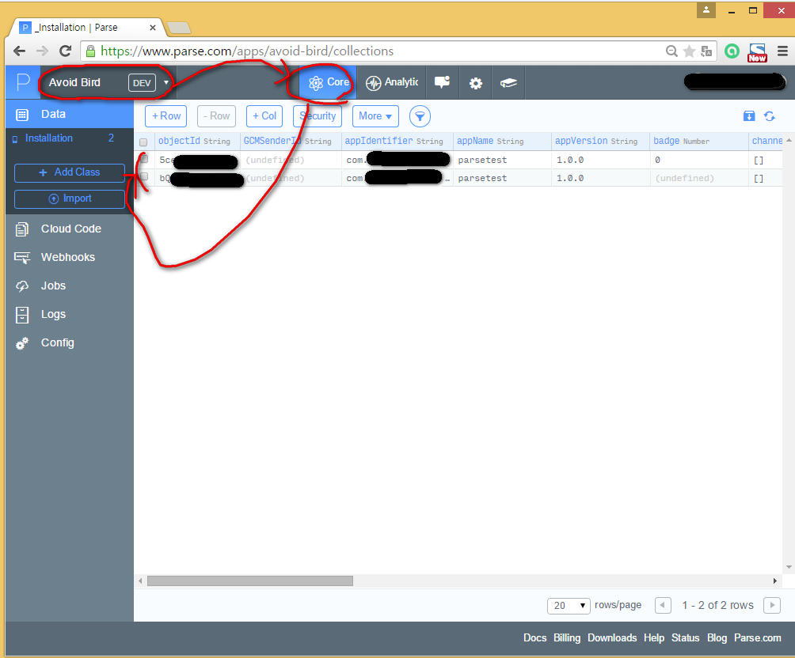Click the Parse logo icon
The height and width of the screenshot is (658, 795).
(23, 82)
